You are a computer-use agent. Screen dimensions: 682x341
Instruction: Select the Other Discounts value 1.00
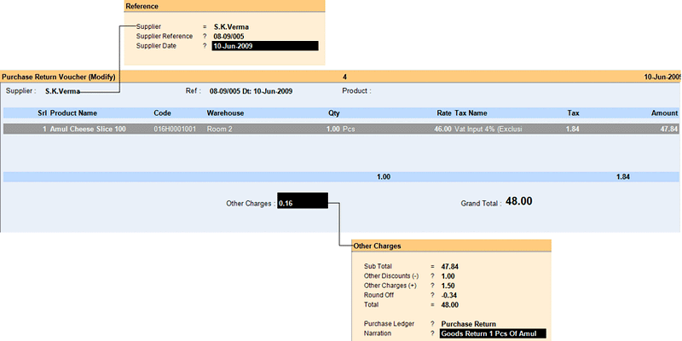point(449,276)
